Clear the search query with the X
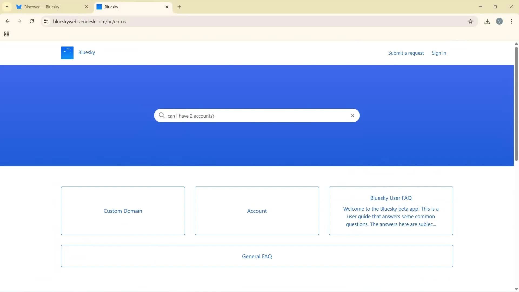 pyautogui.click(x=352, y=115)
